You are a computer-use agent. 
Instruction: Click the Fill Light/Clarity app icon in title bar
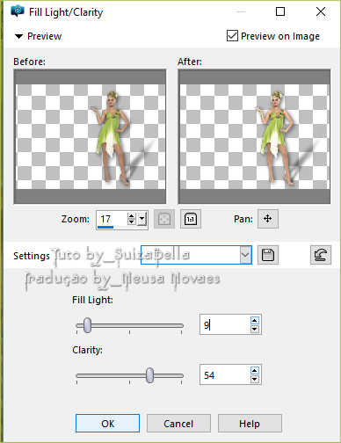[18, 11]
